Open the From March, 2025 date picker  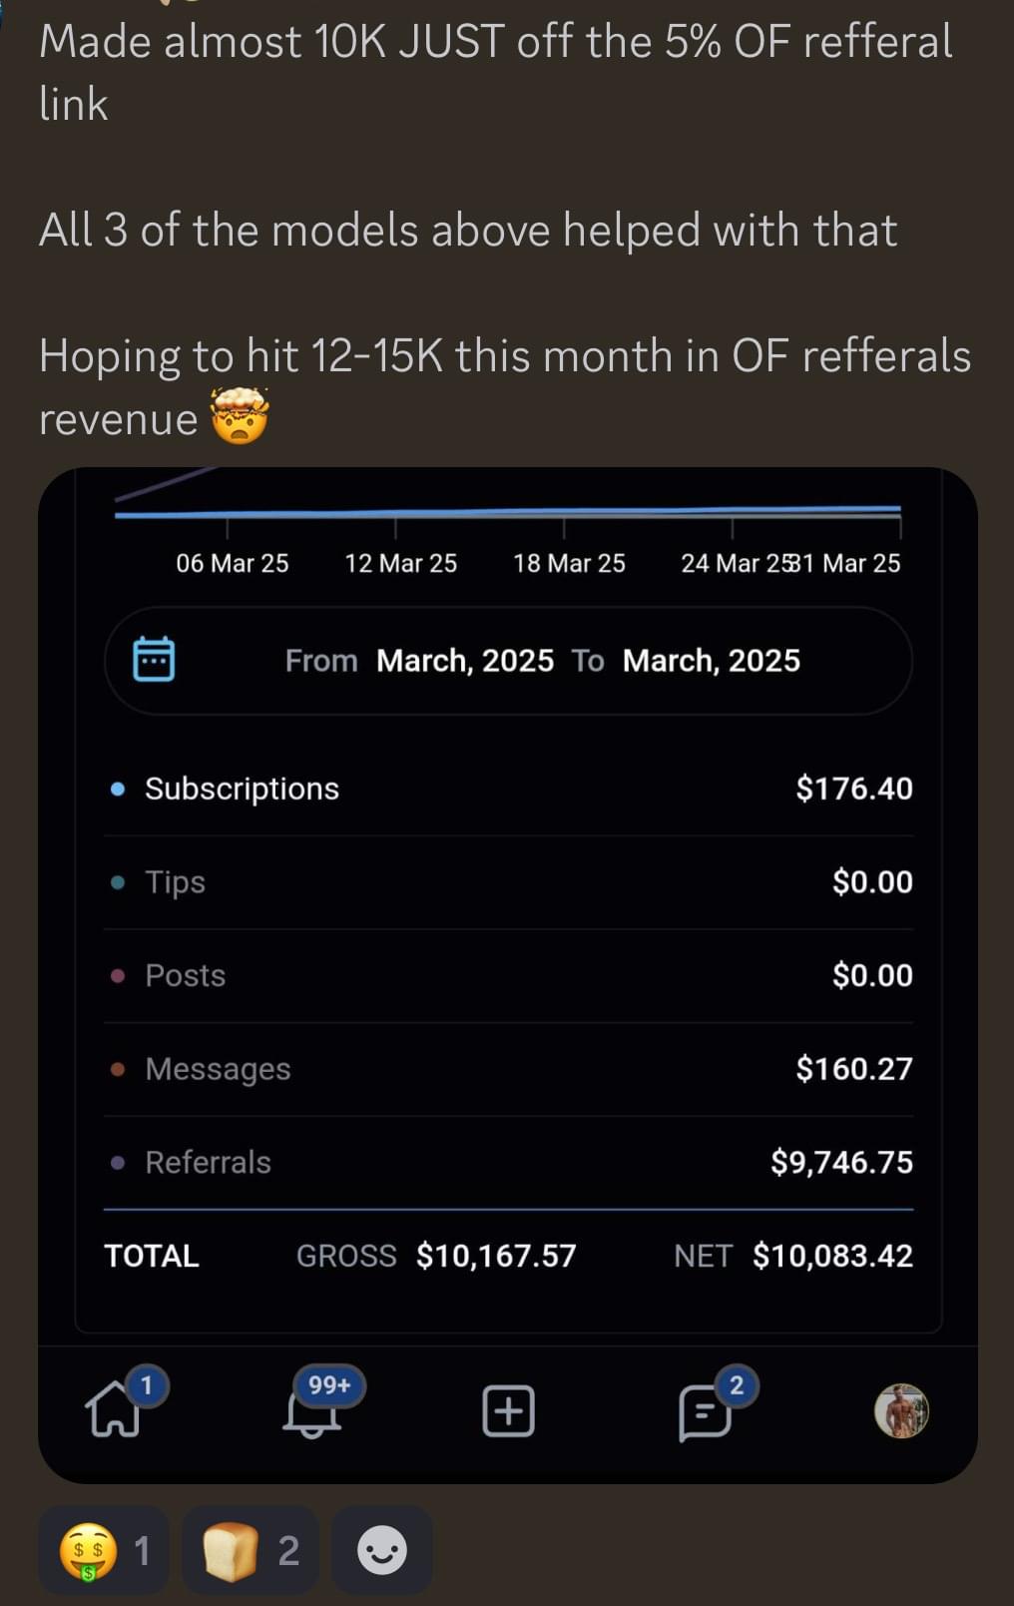464,661
